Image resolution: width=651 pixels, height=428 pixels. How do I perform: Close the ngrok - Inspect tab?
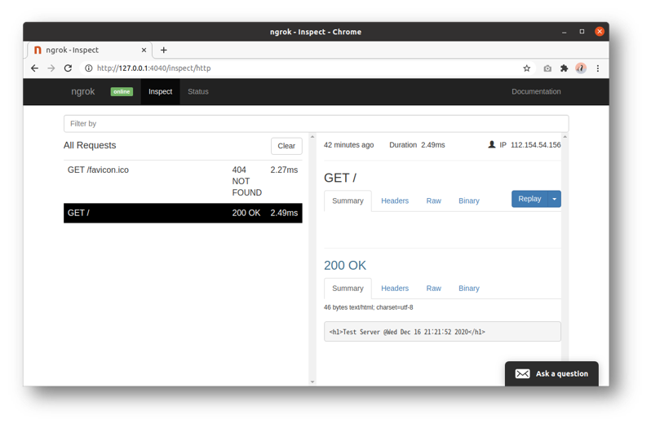(x=144, y=51)
